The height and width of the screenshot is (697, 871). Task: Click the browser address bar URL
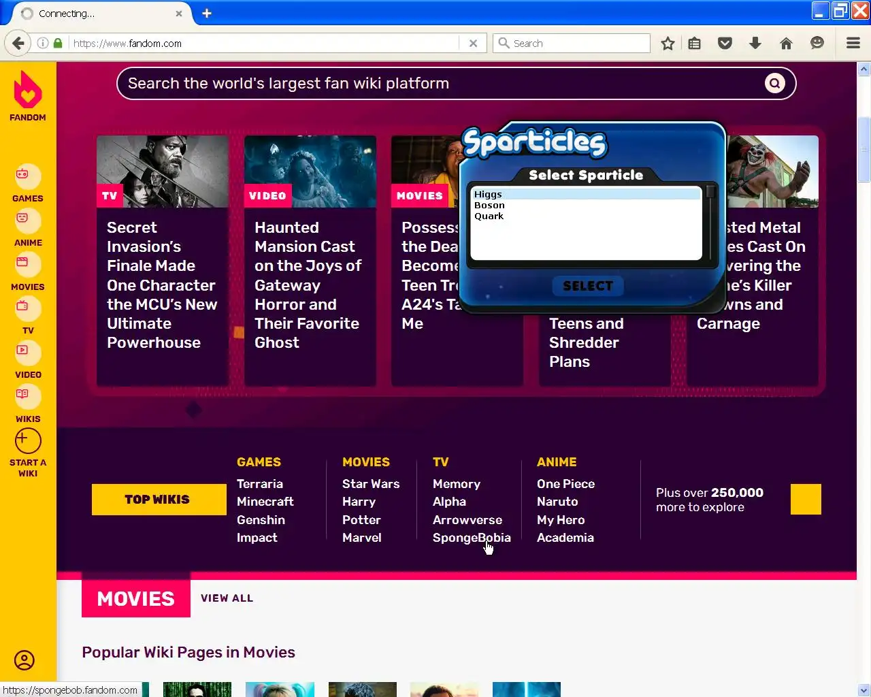(x=265, y=43)
